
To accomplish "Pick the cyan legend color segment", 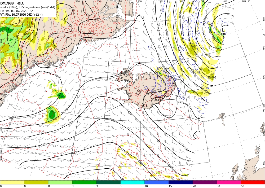I will tap(132, 182).
